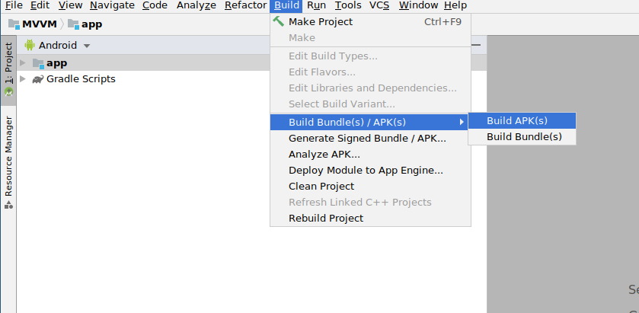Click the app folder icon in breadcrumb bar
639x313 pixels.
(73, 24)
